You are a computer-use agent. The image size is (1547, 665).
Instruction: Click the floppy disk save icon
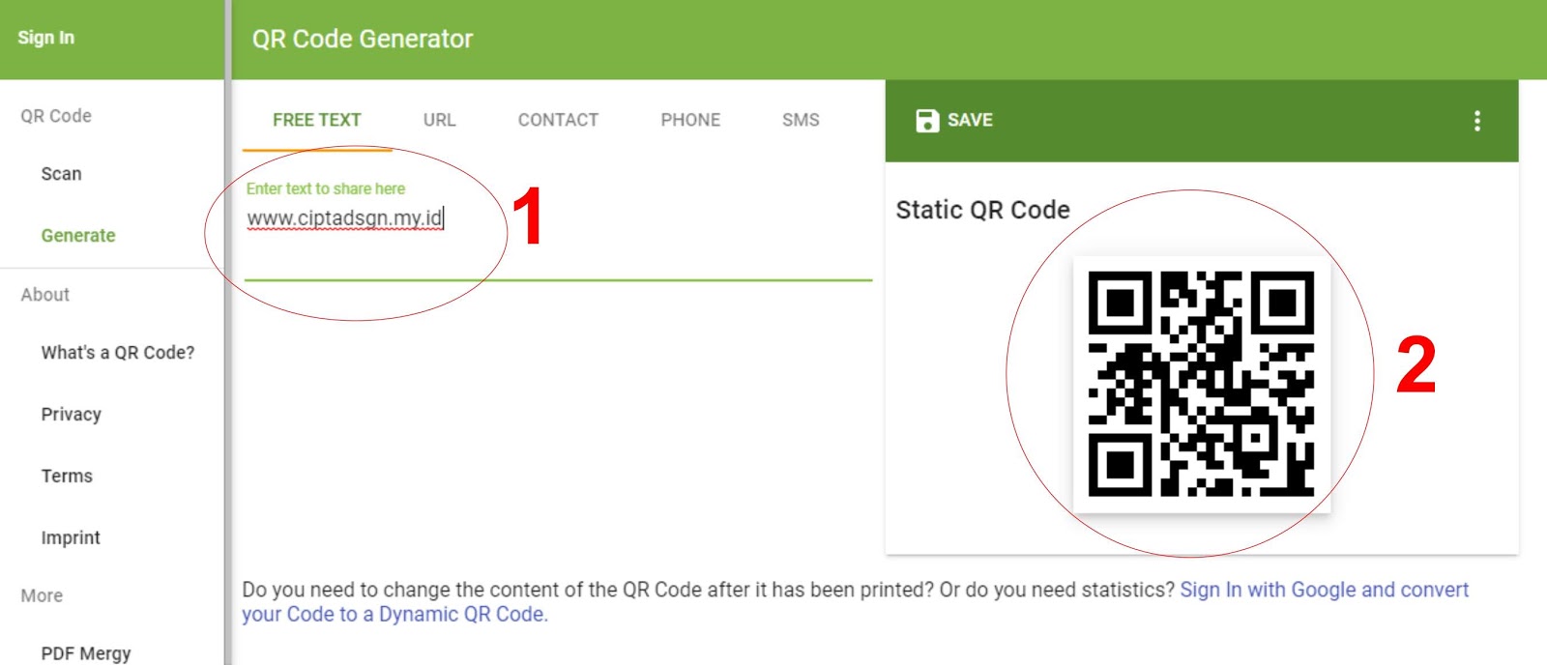coord(927,120)
